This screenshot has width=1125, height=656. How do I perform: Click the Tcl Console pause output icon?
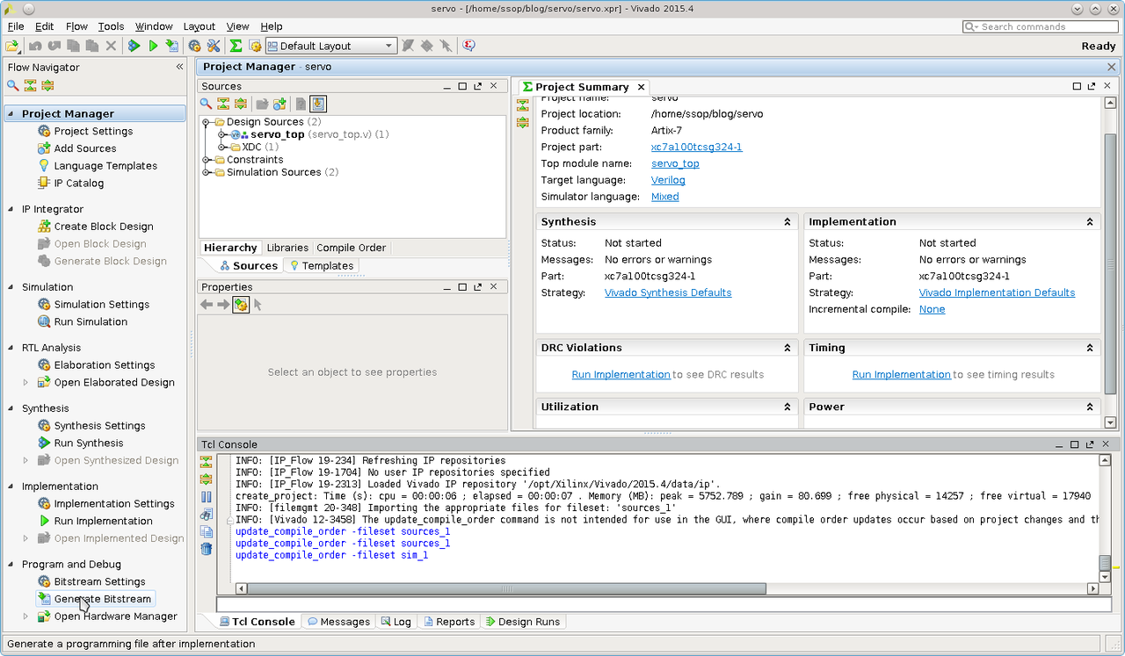(207, 497)
